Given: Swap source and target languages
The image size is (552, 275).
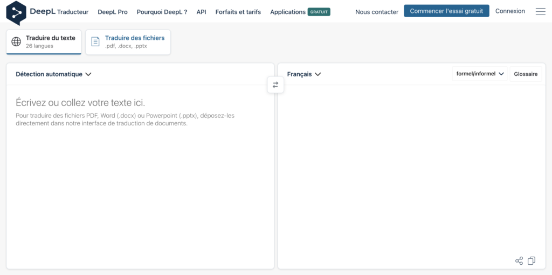Looking at the screenshot, I should point(275,84).
